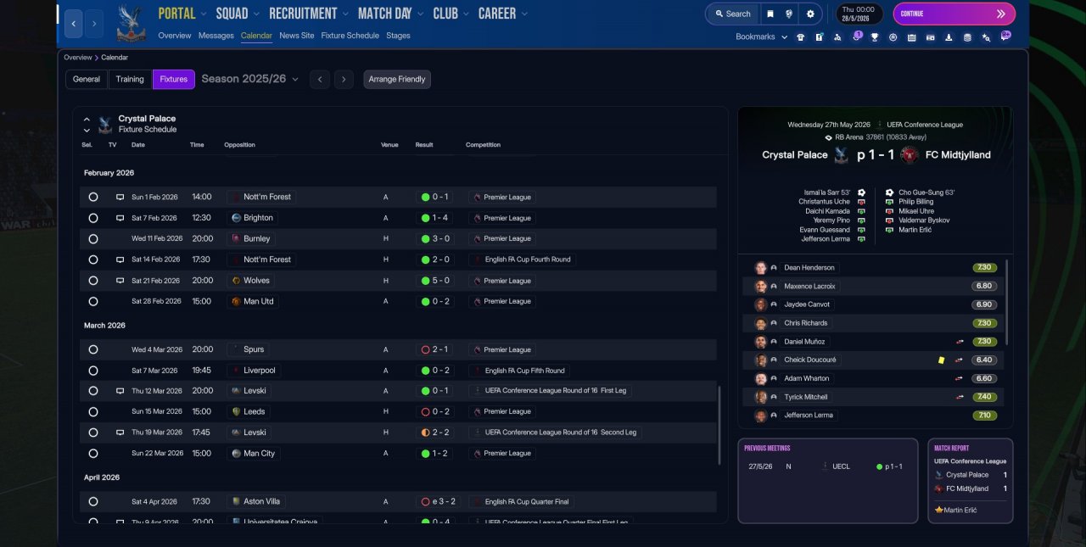Screen dimensions: 1086x547
Task: Switch to the News Site sub-tab
Action: [296, 36]
